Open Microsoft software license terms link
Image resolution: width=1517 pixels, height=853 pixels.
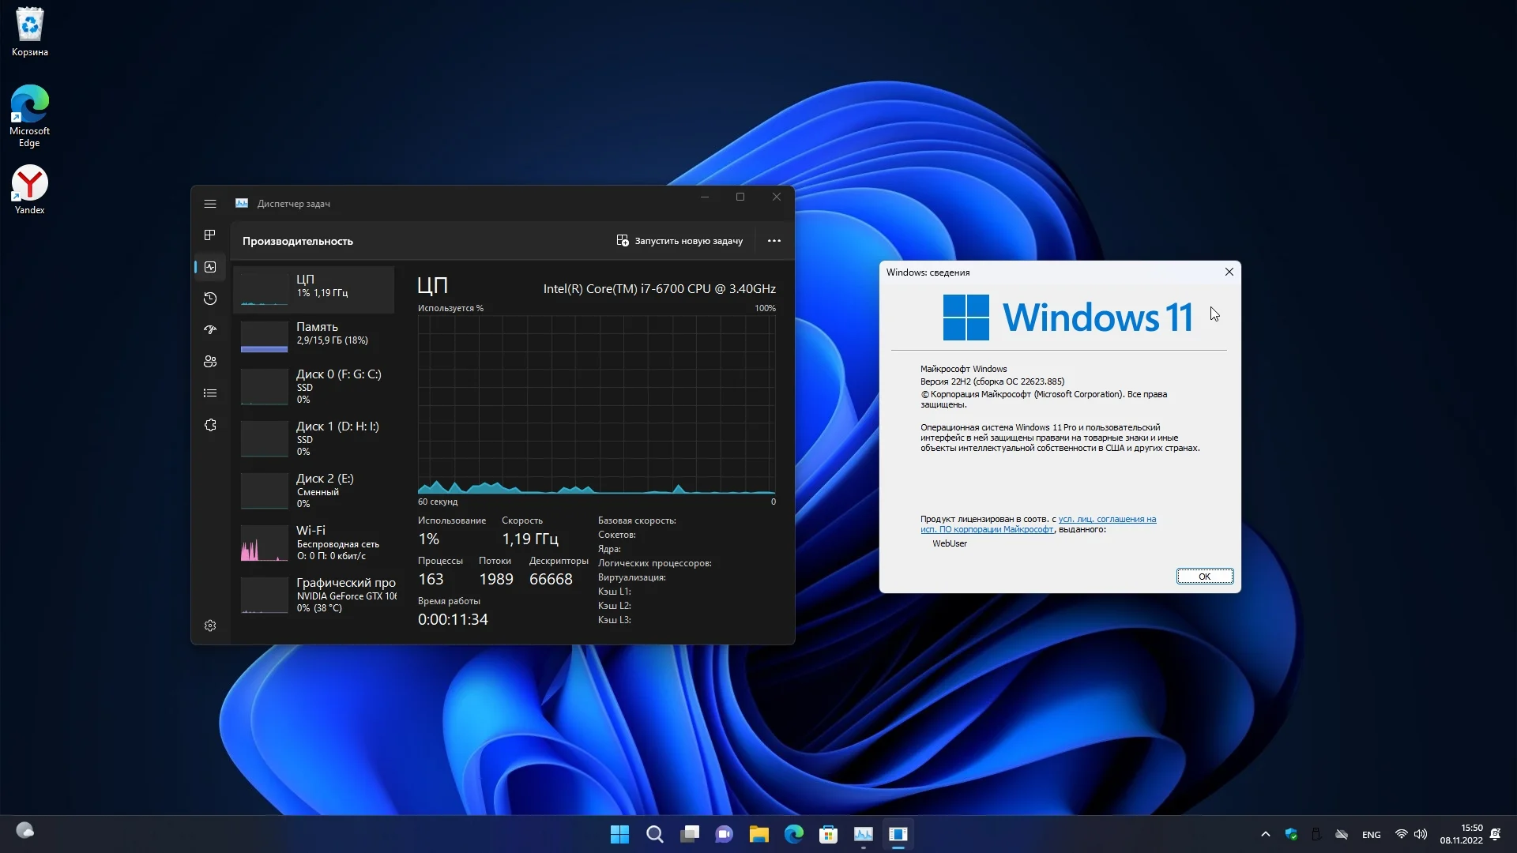coord(1106,519)
